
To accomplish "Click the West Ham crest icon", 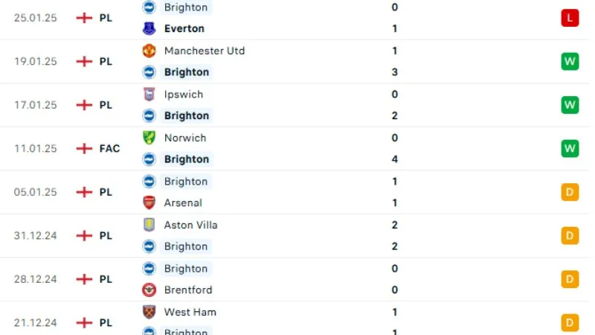I will (149, 312).
